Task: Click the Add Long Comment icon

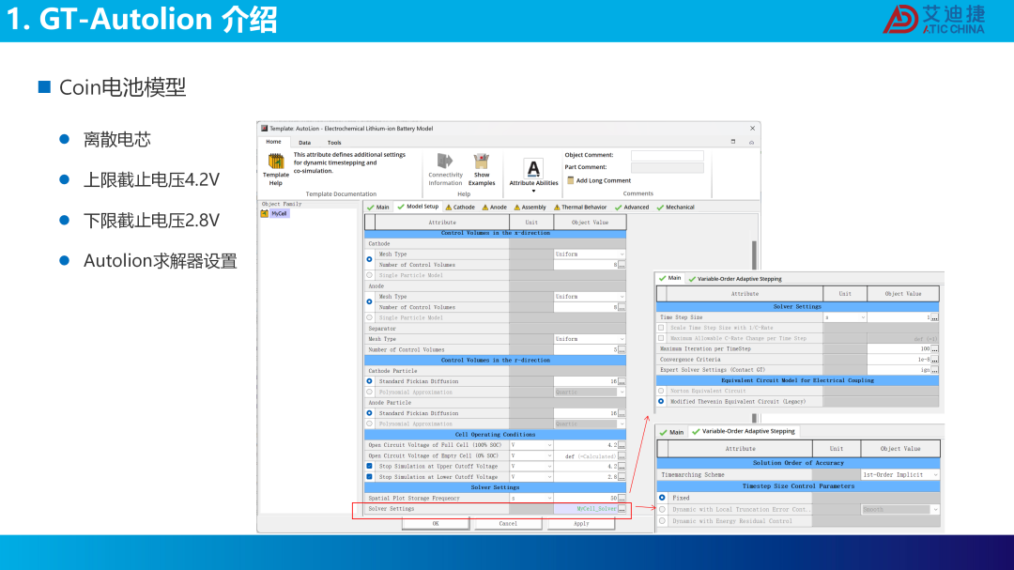Action: 571,180
